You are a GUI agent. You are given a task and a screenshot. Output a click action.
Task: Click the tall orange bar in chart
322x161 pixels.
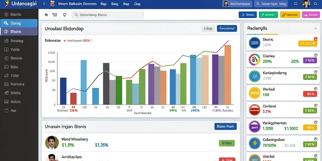click(x=228, y=75)
